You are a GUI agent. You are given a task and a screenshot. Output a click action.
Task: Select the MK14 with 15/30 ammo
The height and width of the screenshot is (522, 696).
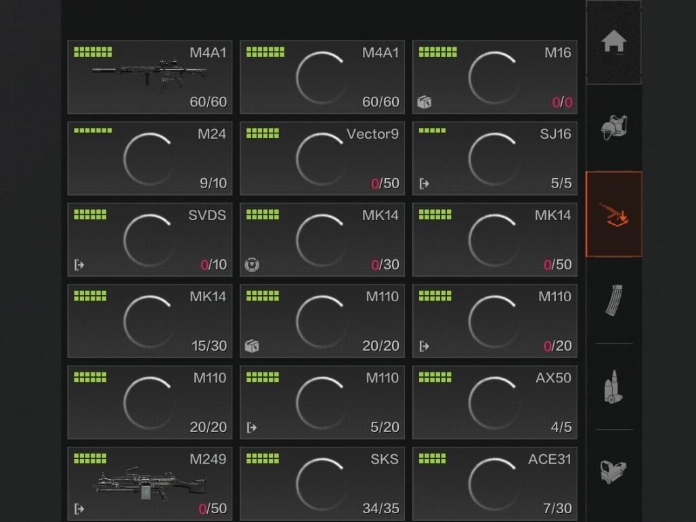pos(150,321)
